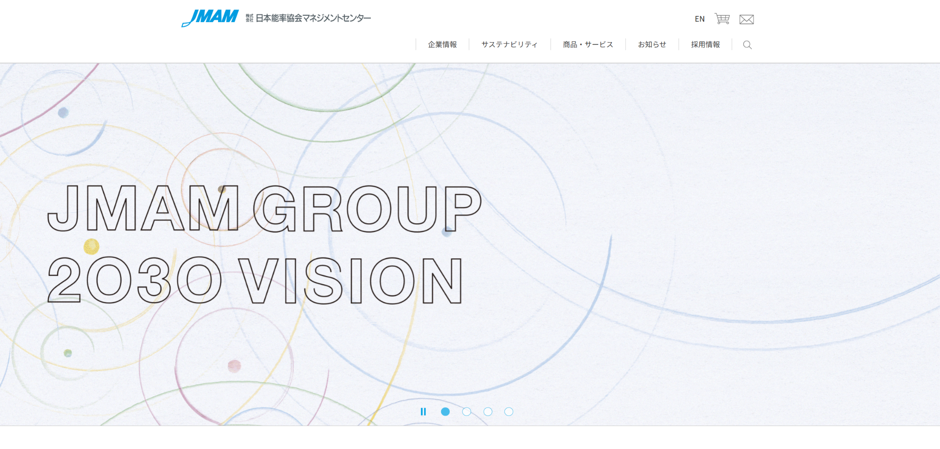The height and width of the screenshot is (449, 940).
Task: Select the third slide indicator dot
Action: pos(488,412)
